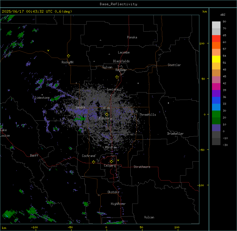Viewport: 237px width, 231px height.
Task: Click the Innisfail label
Action: [114, 89]
